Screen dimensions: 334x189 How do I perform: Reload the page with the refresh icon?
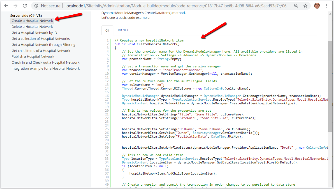pos(25,6)
